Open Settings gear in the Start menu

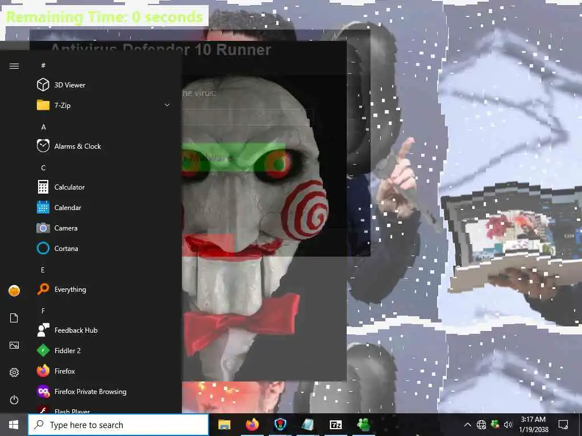14,372
